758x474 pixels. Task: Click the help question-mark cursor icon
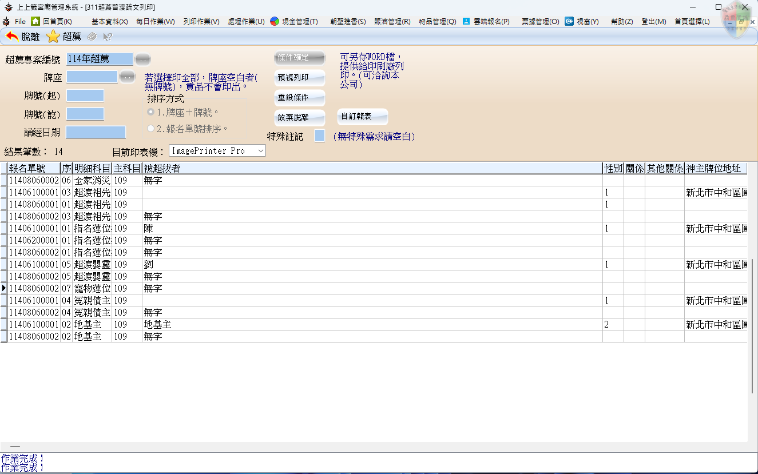coord(107,37)
